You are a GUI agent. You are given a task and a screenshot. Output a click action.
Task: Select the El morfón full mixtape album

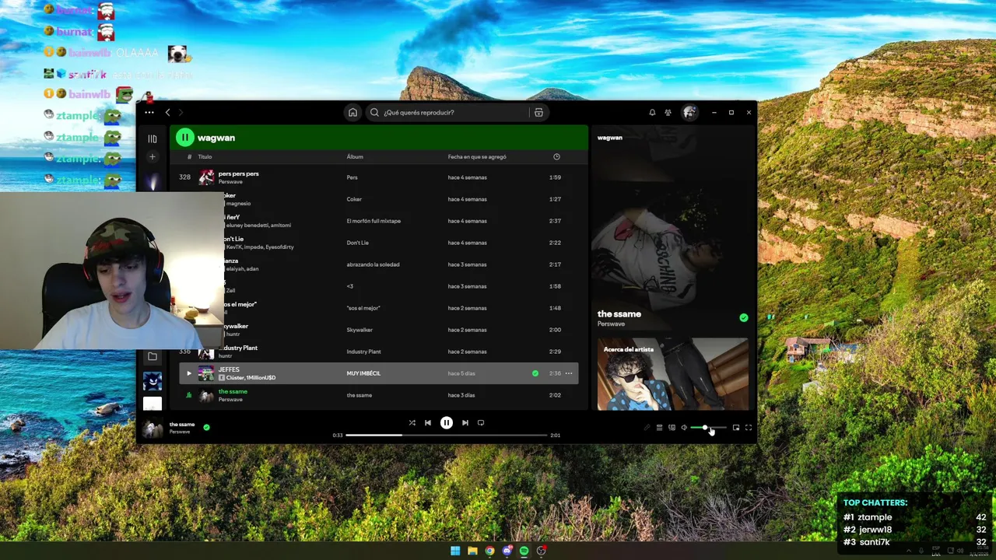click(373, 221)
